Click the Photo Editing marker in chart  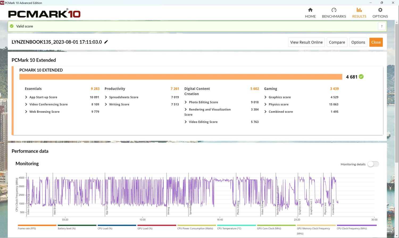coord(238,208)
